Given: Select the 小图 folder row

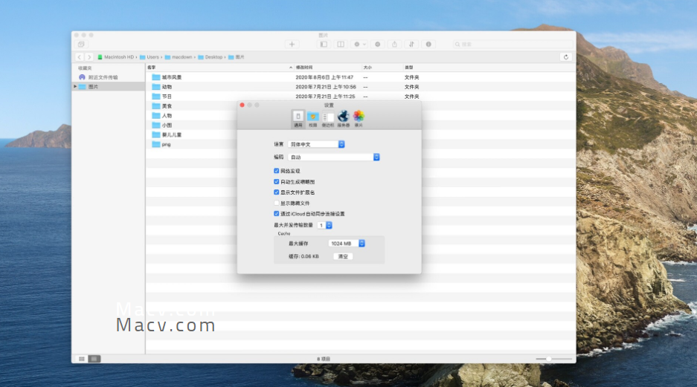Looking at the screenshot, I should [x=192, y=125].
